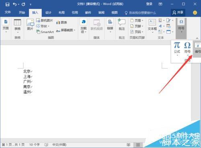Switch to Print Layout view
Viewport: 201px width, 148px height.
coord(138,145)
